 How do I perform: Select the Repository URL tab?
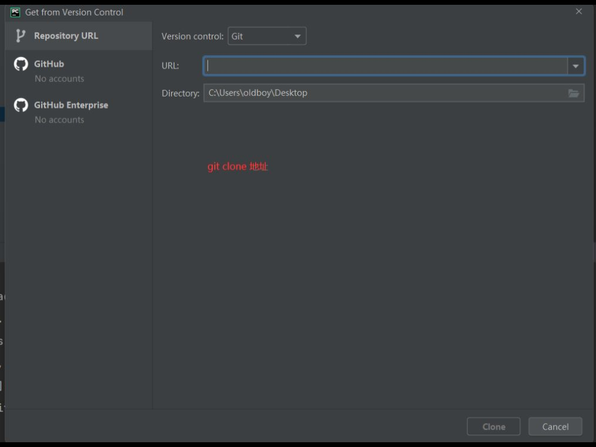pos(78,36)
